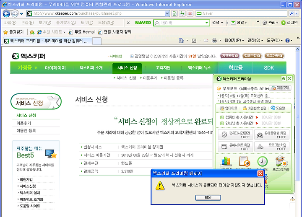Open the 연결 사용자 정의 favorite link
Screen dimensions: 302x217
point(115,32)
